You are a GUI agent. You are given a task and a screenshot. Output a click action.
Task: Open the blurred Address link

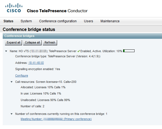click(36, 63)
